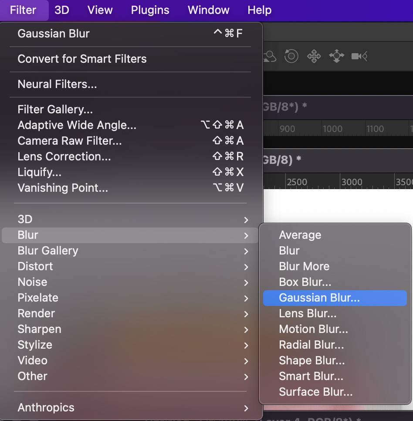The width and height of the screenshot is (413, 421).
Task: Select Smart Blur filter
Action: (335, 376)
